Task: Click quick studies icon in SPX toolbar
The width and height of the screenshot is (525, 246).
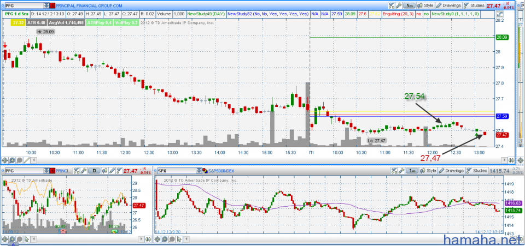Action: pos(394,171)
